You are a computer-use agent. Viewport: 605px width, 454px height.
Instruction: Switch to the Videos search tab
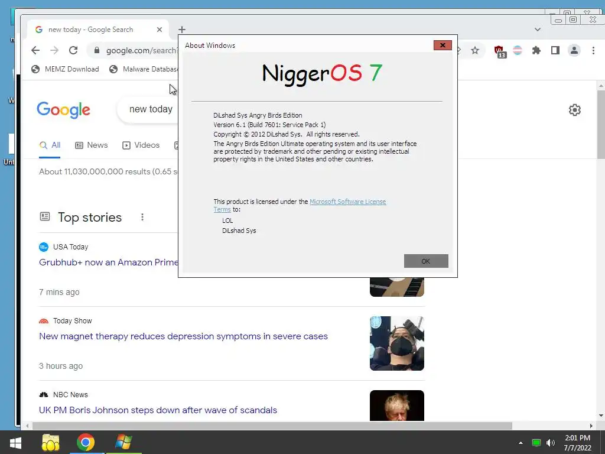141,145
